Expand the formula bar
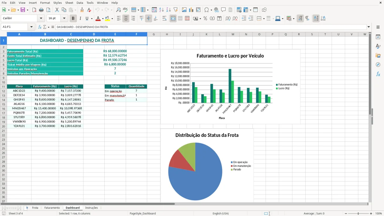The image size is (384, 216). point(369,27)
